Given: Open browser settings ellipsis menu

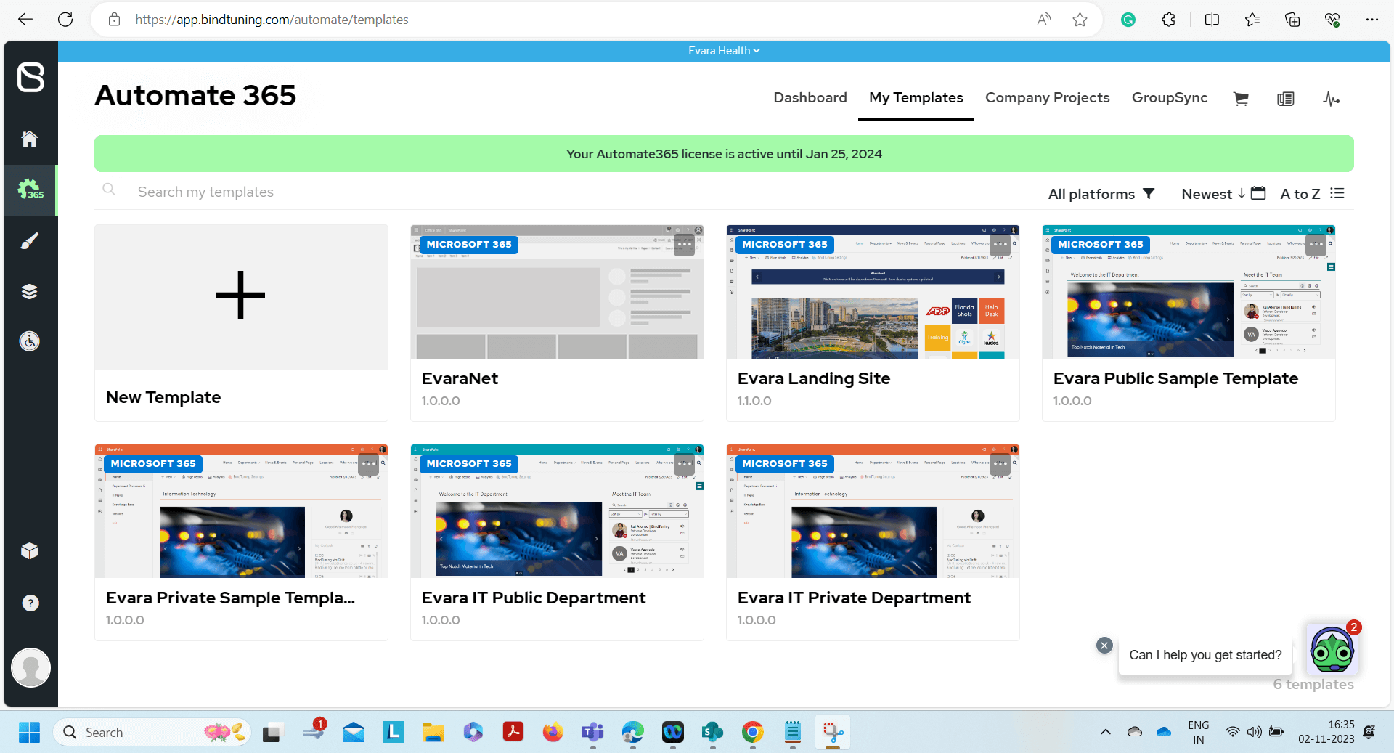Looking at the screenshot, I should (x=1371, y=20).
